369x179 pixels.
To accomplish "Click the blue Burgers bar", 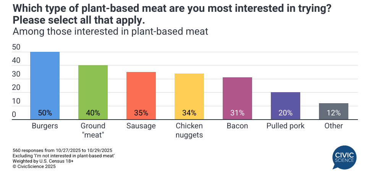I will pos(45,84).
